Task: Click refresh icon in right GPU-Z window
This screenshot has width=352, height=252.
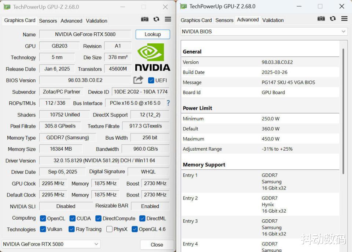Action: click(333, 18)
